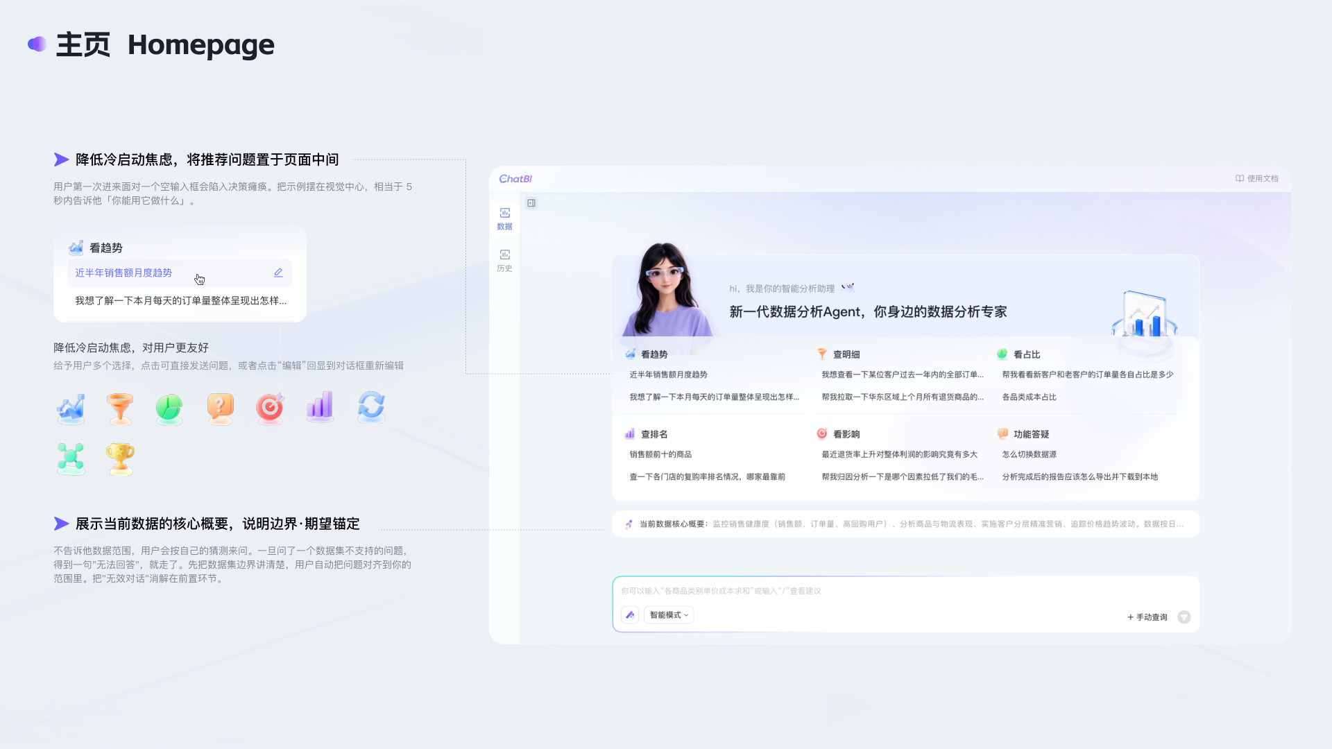Click the trend chart icon in left card header
The width and height of the screenshot is (1332, 749).
click(76, 248)
